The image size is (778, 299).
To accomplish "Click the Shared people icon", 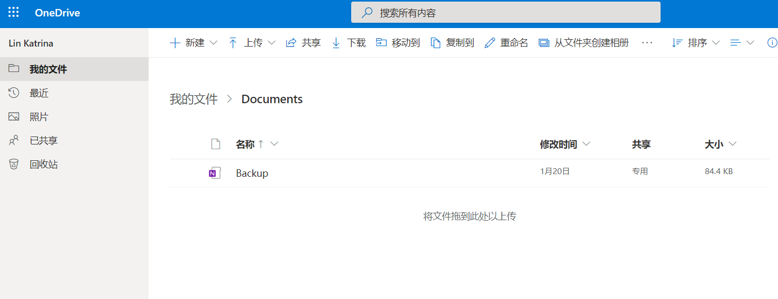I will [14, 140].
